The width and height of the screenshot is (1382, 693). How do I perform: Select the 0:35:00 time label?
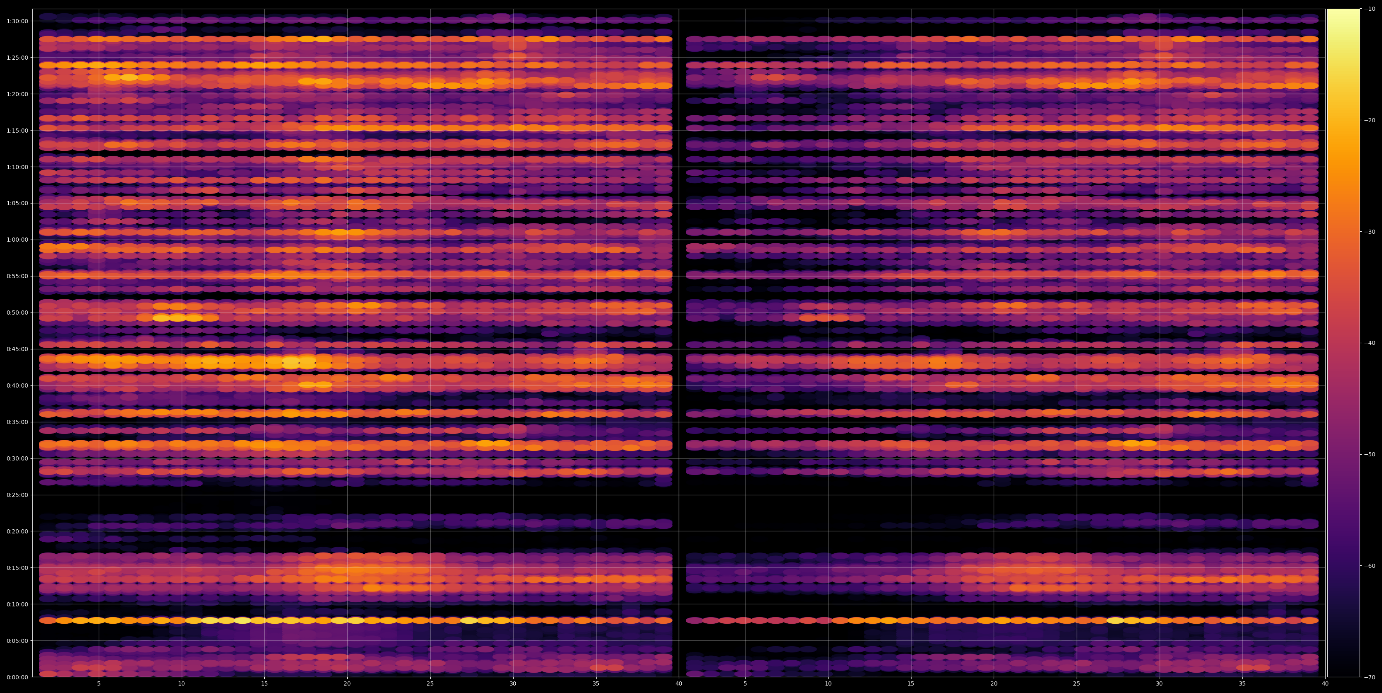17,422
